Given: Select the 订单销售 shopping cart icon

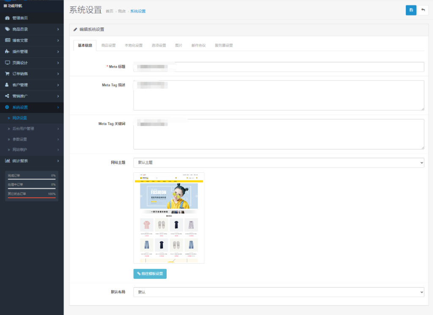Looking at the screenshot, I should 8,74.
